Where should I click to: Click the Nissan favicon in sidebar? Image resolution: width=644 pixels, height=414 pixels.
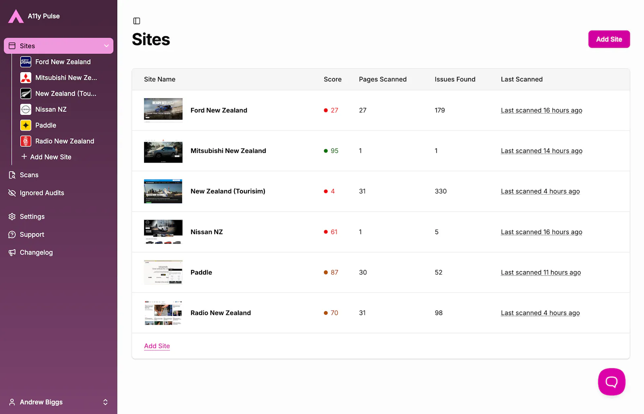[x=26, y=109]
